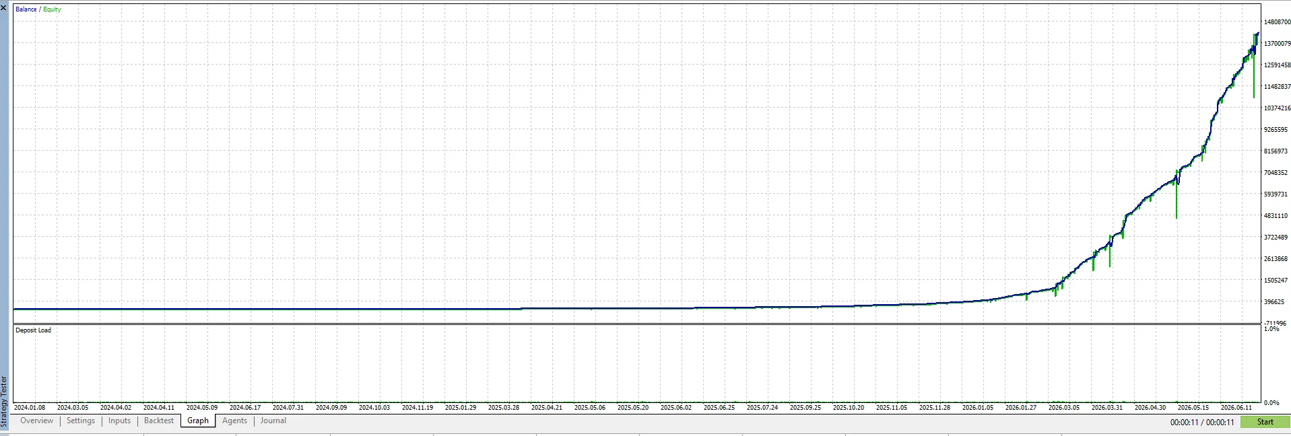Click the 2025.03.28 date label
The image size is (1291, 436).
tap(504, 408)
